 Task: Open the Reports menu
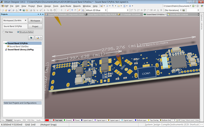[77, 6]
